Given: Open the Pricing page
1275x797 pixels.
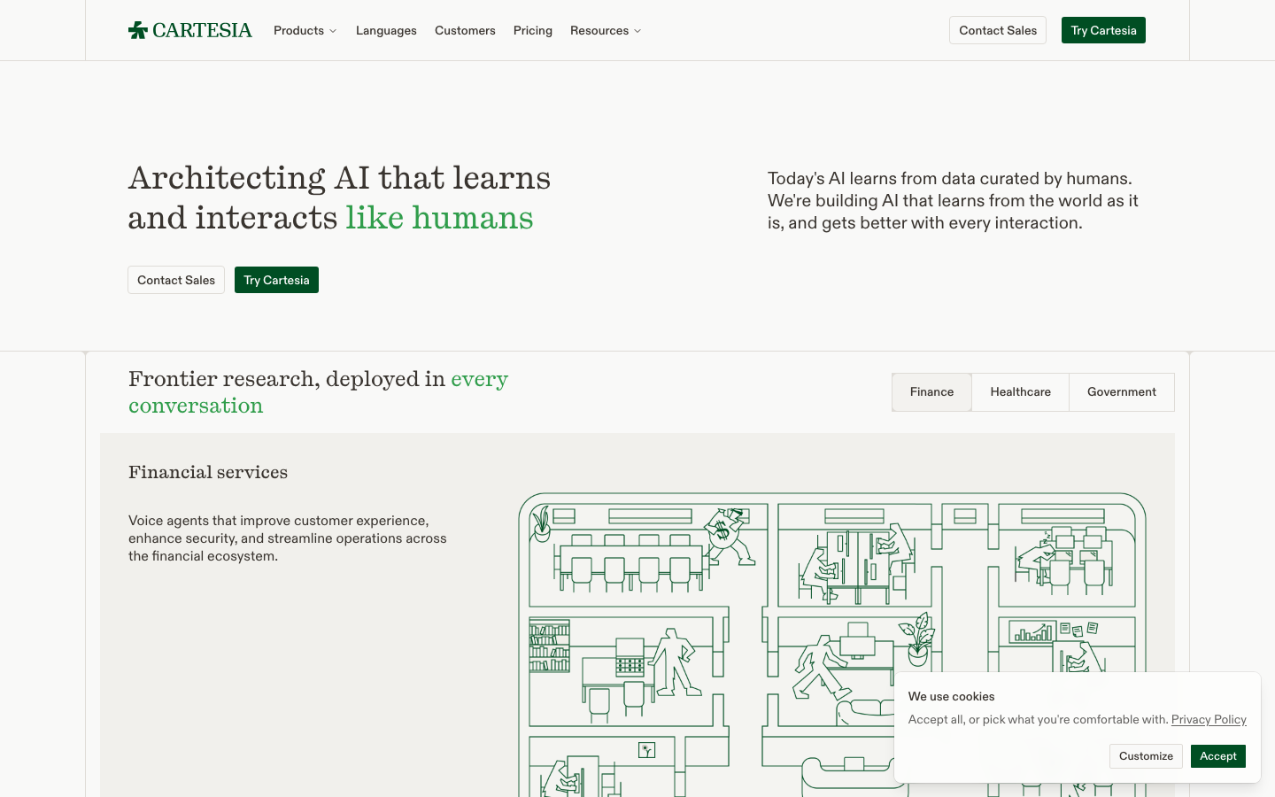Looking at the screenshot, I should (x=533, y=30).
